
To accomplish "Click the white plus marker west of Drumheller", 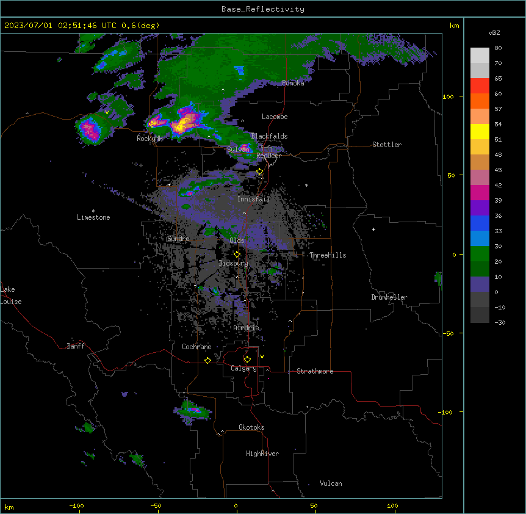I will tap(373, 229).
